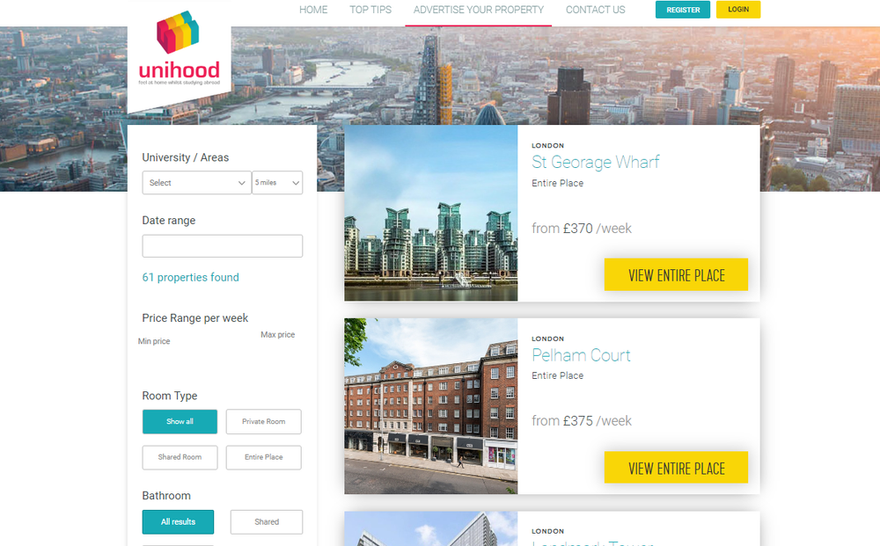Choose the Shared bathroom option

(267, 522)
